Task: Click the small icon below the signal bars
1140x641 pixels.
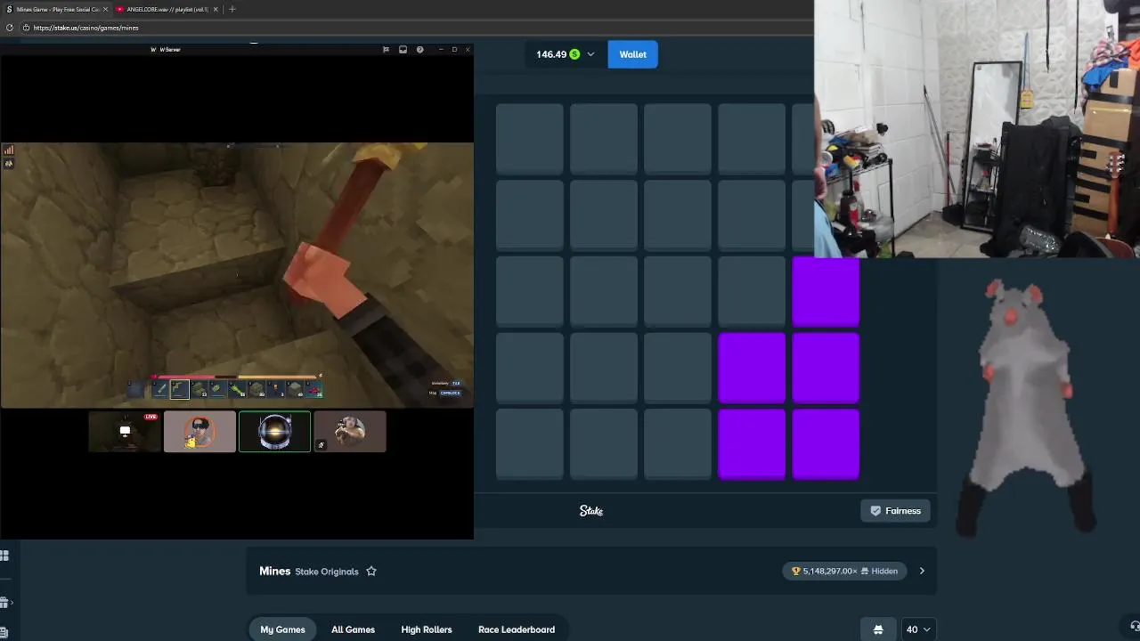Action: (9, 164)
